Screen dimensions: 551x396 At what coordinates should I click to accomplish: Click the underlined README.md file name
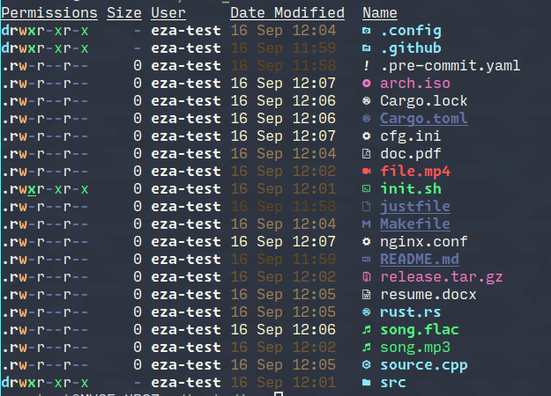click(420, 260)
